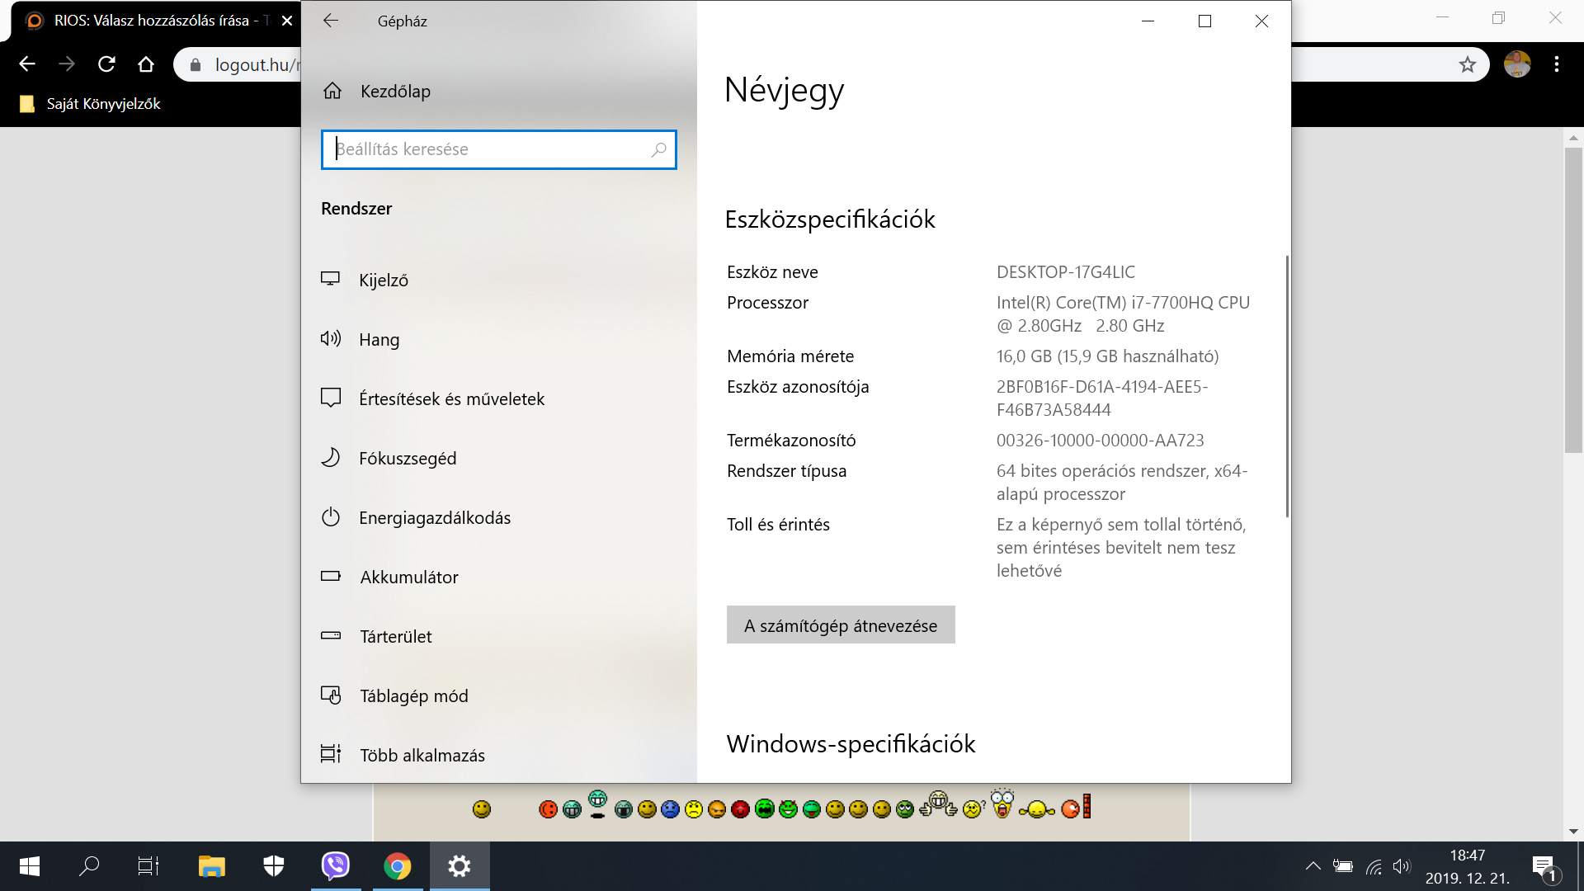Click A számítógép átnevezése button

pyautogui.click(x=840, y=625)
